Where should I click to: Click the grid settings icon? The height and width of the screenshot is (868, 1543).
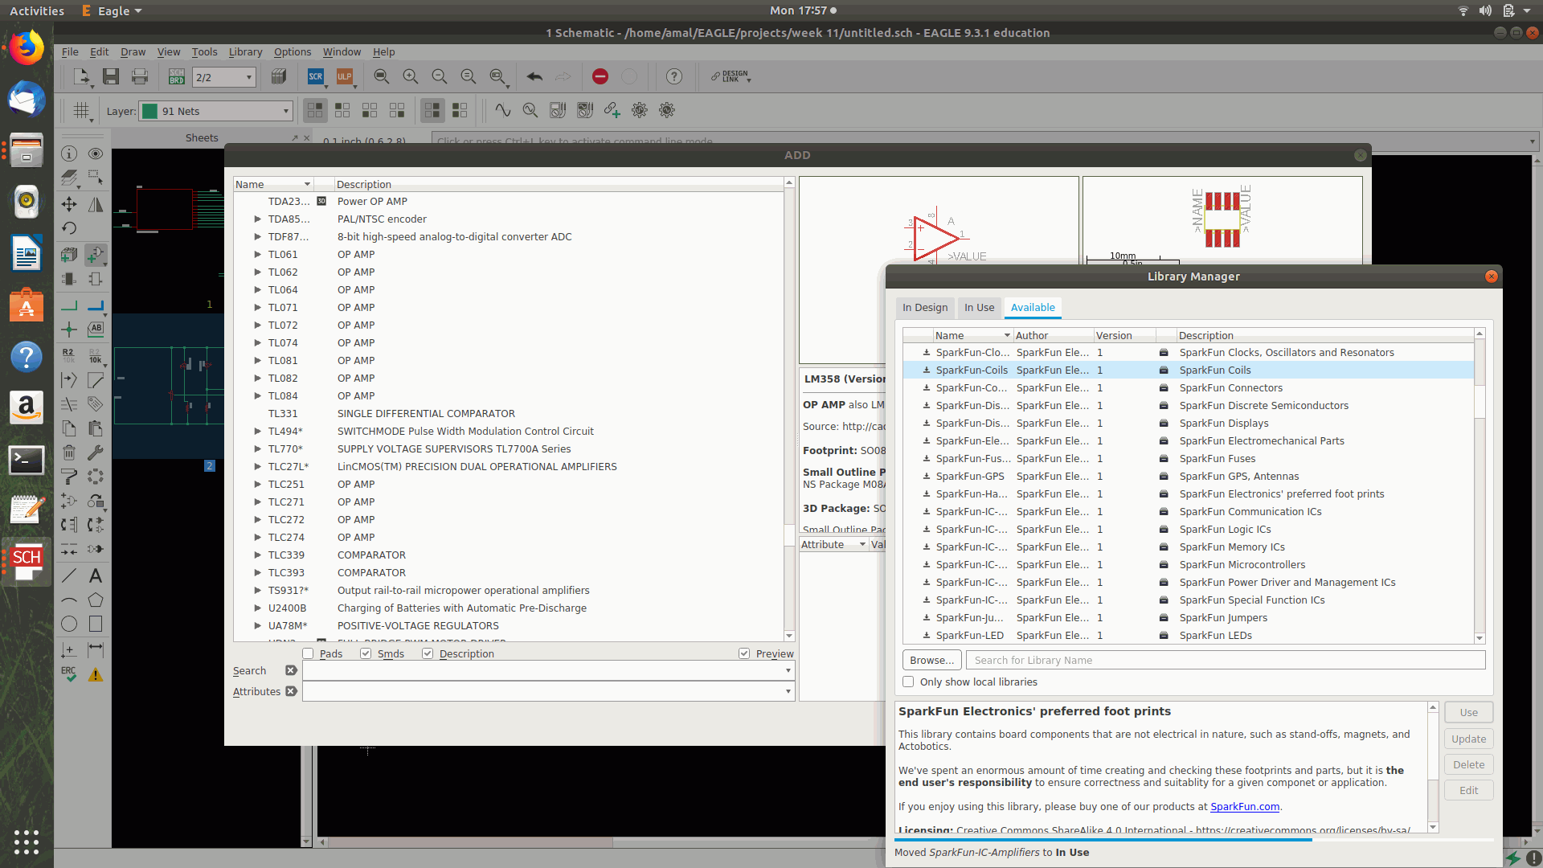[x=80, y=110]
